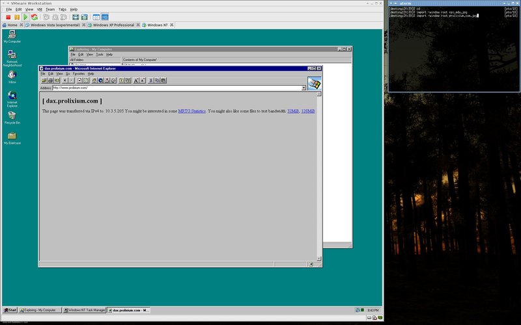Click the Forward arrow in Internet Explorer toolbar

click(x=71, y=81)
